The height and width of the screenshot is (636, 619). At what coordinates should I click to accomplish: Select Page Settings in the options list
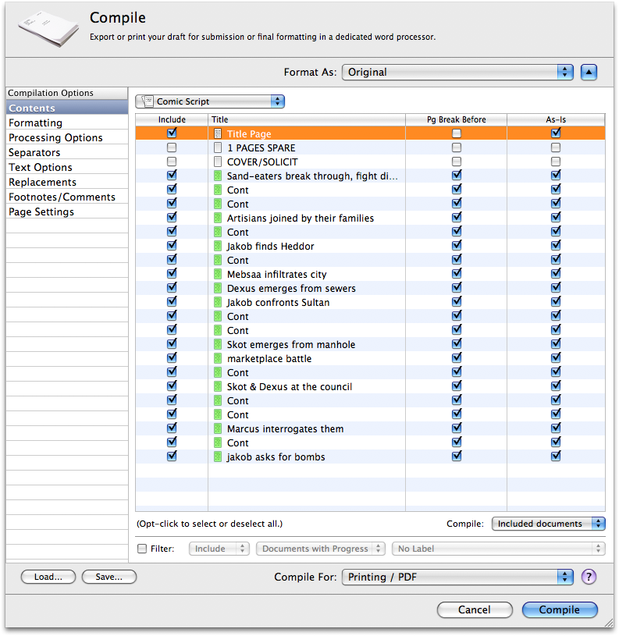[41, 211]
